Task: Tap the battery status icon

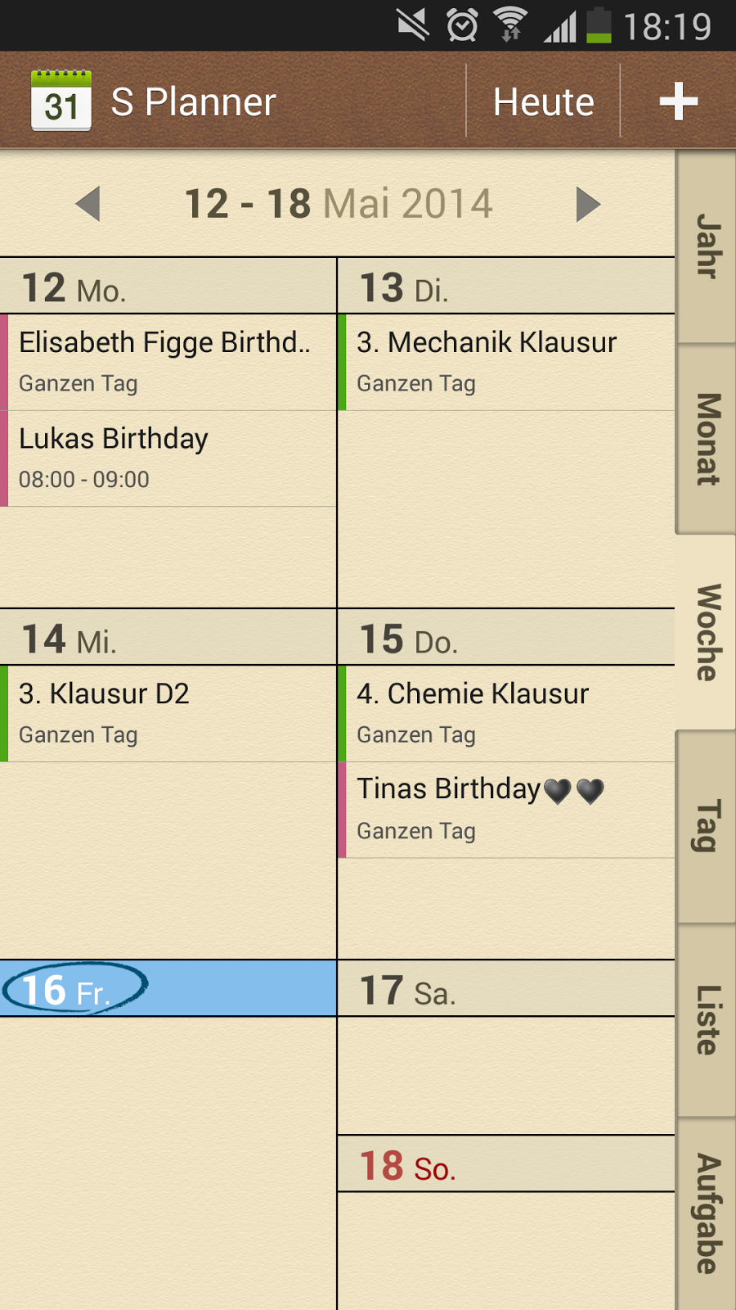Action: coord(599,25)
